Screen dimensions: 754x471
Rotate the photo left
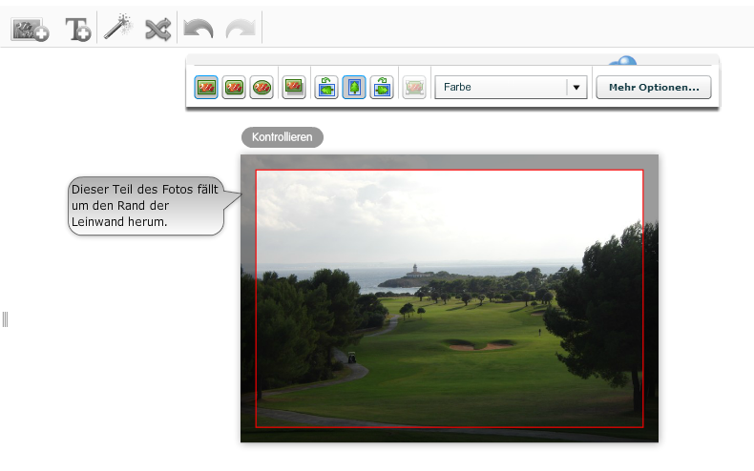click(x=326, y=88)
